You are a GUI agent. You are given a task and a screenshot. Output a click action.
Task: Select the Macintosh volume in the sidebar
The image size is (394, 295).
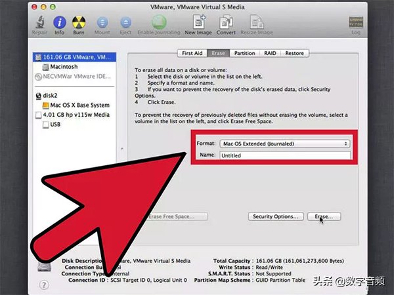pyautogui.click(x=60, y=67)
